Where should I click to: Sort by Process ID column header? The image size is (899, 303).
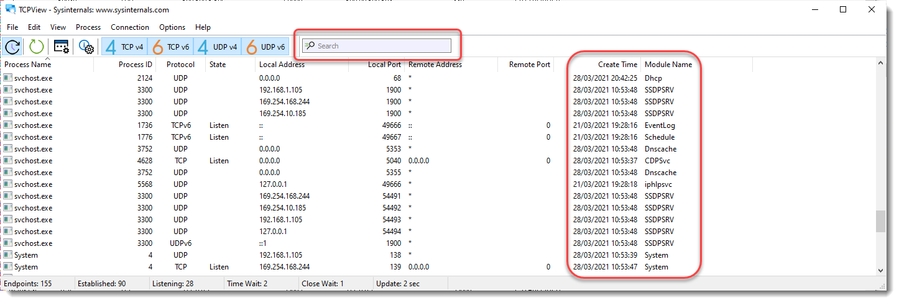pos(125,65)
